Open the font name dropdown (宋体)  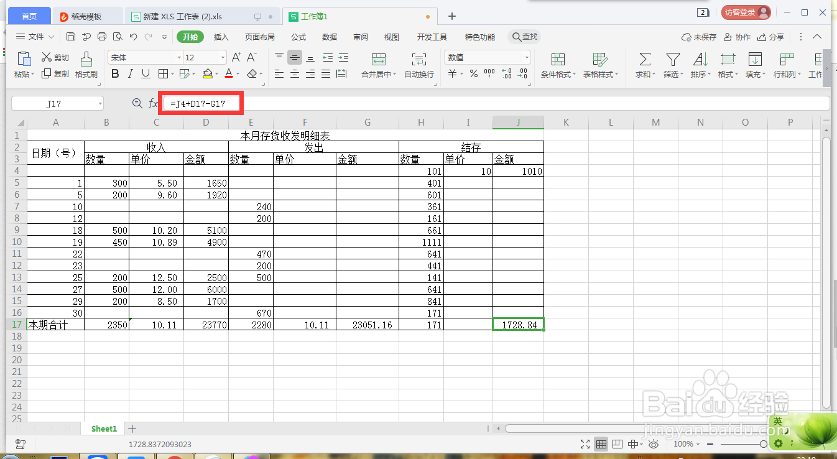pos(178,58)
